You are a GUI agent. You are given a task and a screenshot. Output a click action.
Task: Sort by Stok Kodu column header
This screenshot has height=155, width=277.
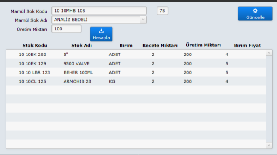tap(35, 46)
